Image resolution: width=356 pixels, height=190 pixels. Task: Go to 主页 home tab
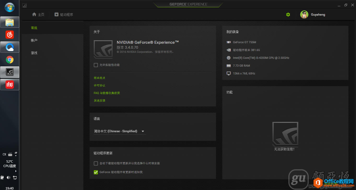pos(38,15)
